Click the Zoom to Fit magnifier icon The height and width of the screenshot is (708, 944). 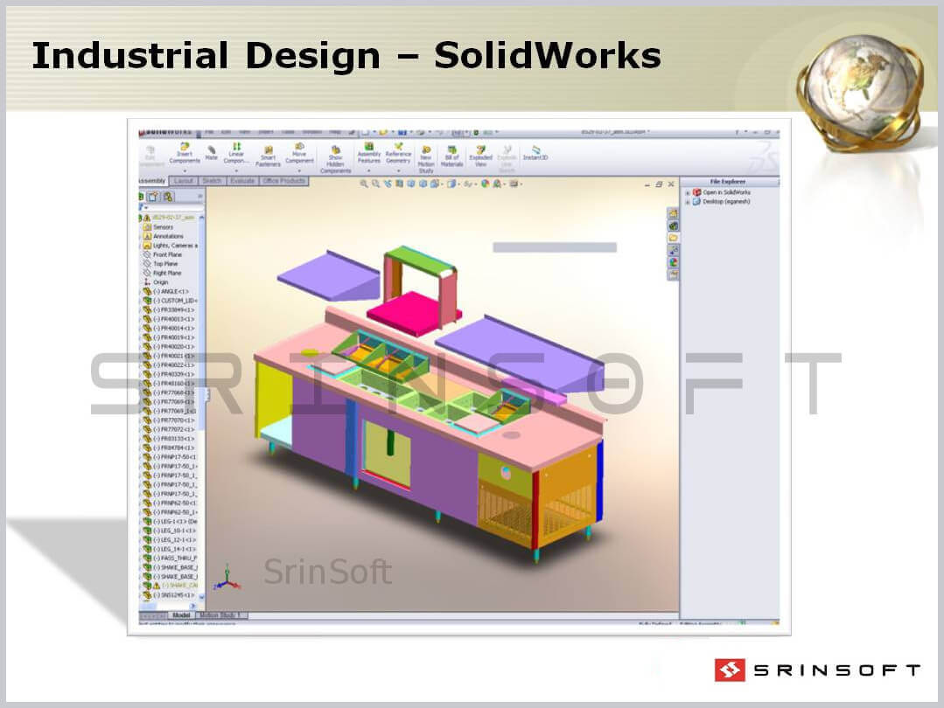364,184
